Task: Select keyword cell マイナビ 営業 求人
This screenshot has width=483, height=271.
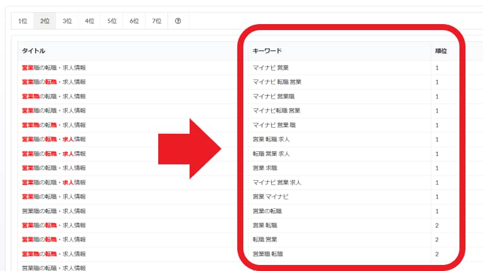Action: (x=277, y=182)
